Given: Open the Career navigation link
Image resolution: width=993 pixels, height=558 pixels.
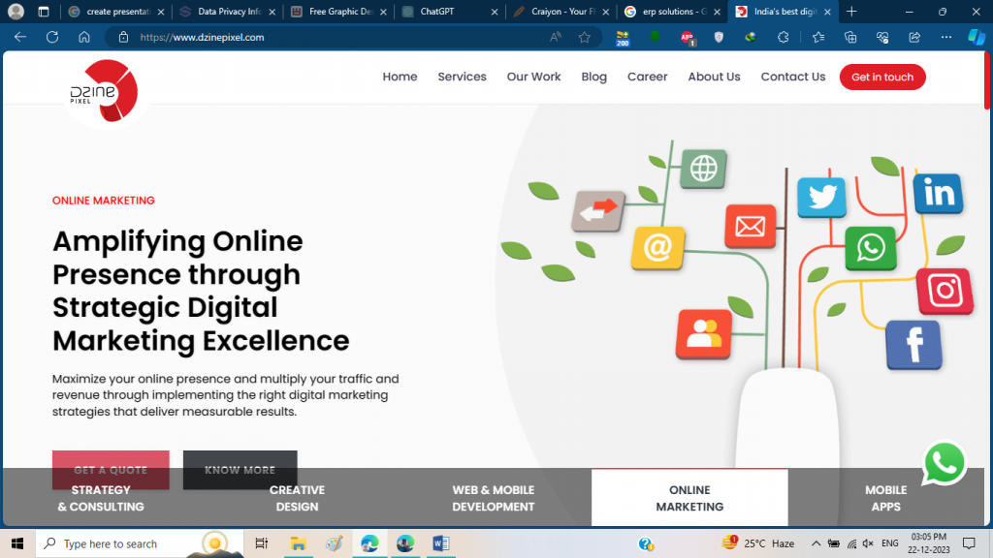Looking at the screenshot, I should pyautogui.click(x=647, y=77).
